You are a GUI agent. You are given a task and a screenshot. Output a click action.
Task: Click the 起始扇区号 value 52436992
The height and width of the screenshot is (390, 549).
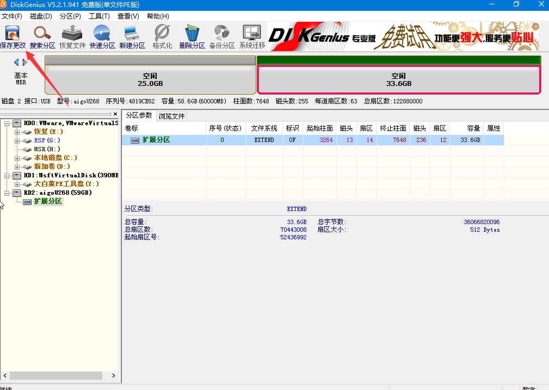point(293,237)
